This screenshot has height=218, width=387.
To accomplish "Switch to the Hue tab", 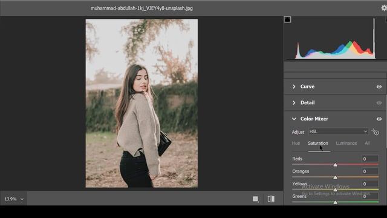I will [296, 143].
